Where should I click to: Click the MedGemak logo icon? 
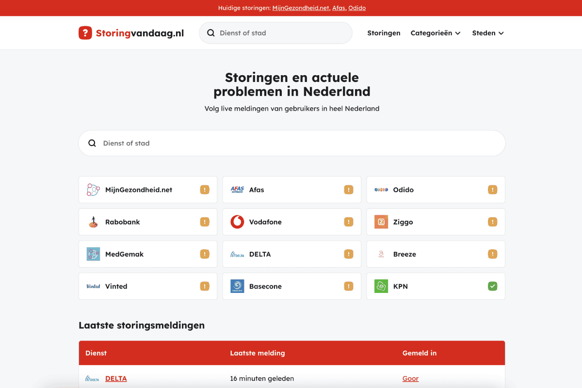click(x=93, y=254)
